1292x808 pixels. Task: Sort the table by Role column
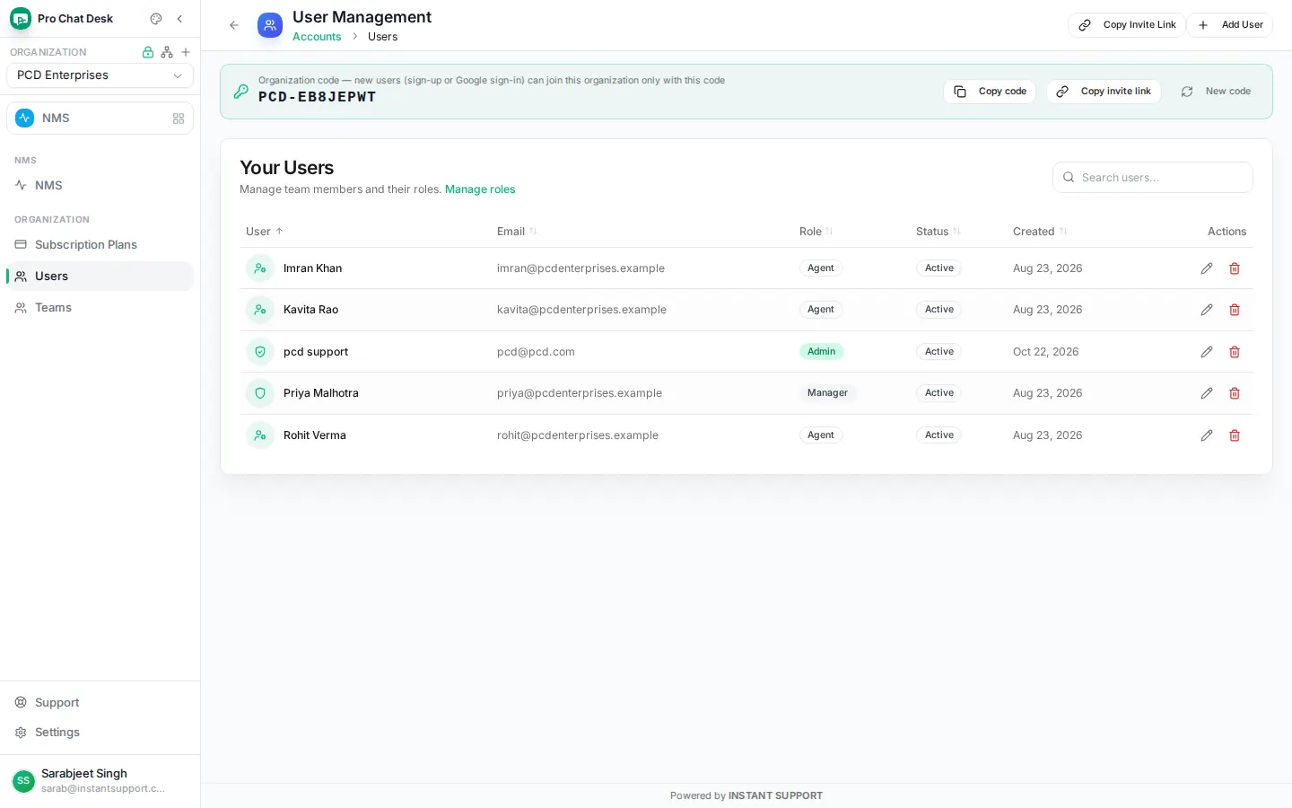tap(816, 232)
